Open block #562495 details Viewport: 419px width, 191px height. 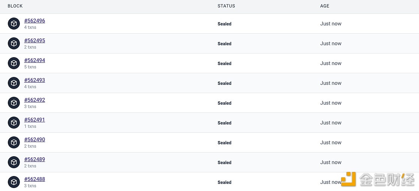(x=34, y=41)
